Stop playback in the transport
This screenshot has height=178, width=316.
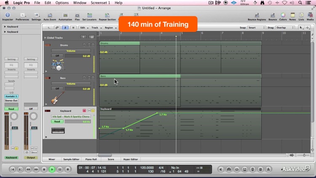tap(44, 169)
